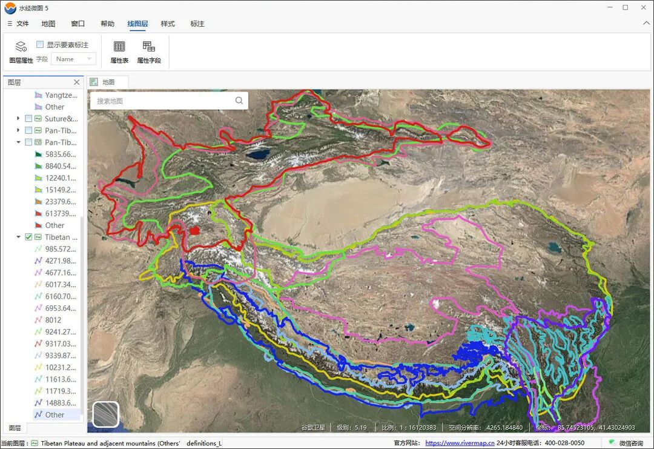Click the WeChat consultation icon
The image size is (654, 449).
612,442
